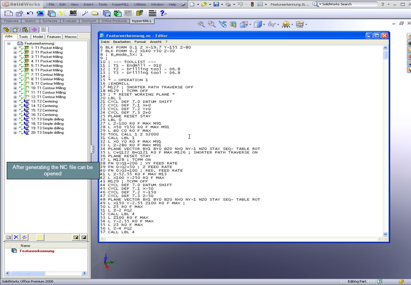
Task: Click the hyperMILL browser crosshair tab icon
Action: tap(34, 30)
